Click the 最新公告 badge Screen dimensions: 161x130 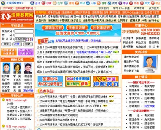point(46,41)
